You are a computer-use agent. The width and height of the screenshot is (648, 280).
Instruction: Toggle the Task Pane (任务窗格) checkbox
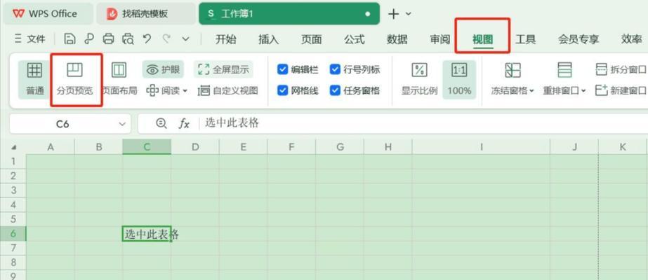(x=335, y=90)
